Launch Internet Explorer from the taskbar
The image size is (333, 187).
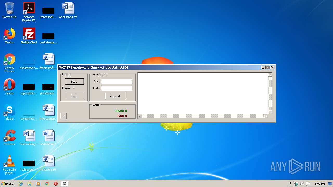pyautogui.click(x=21, y=184)
